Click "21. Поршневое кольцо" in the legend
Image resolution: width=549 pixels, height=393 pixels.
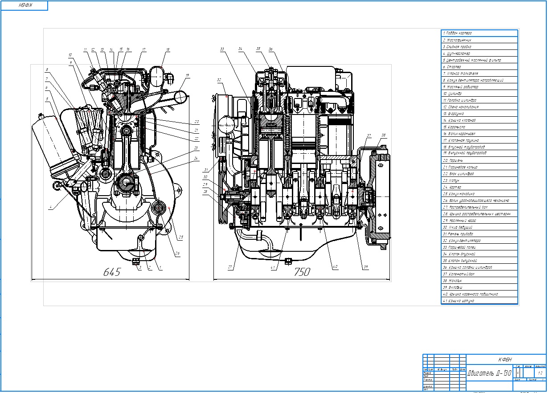click(x=479, y=167)
